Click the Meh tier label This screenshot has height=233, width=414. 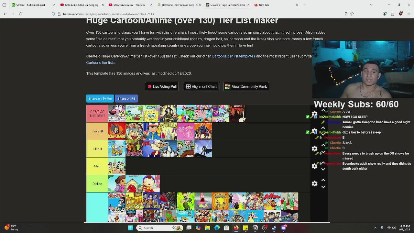[97, 166]
